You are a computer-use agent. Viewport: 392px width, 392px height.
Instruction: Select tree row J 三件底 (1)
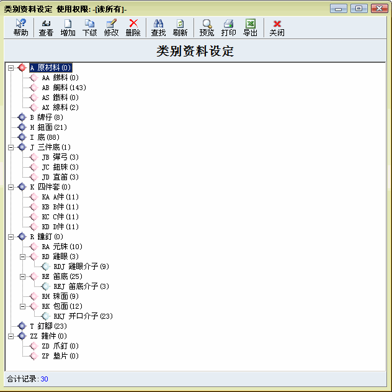tap(50, 147)
